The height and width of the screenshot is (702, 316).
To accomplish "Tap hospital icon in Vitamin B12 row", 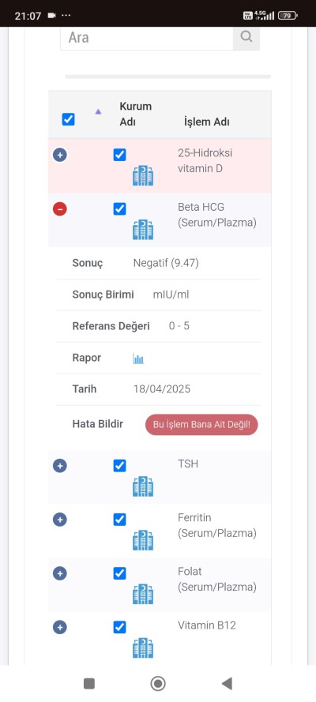I will 143,648.
